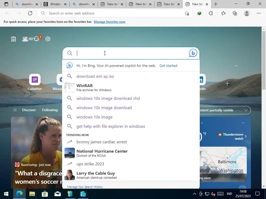Open the feed hamburger menu icon
The image size is (266, 199).
tap(15, 110)
